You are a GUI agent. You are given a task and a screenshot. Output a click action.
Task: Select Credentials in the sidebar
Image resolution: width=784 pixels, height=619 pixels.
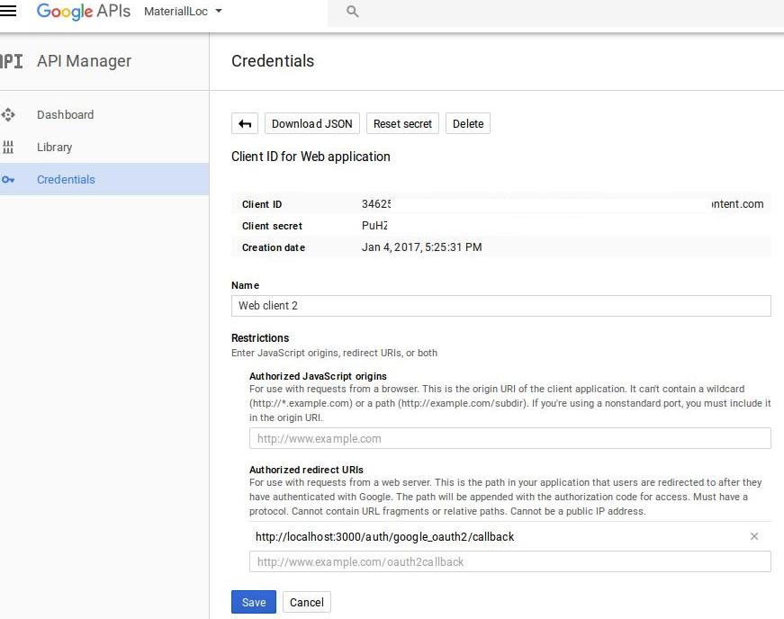click(x=66, y=180)
